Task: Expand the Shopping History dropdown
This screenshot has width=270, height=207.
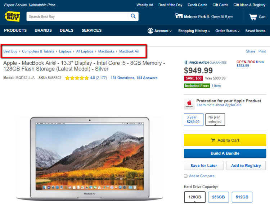Action: [194, 31]
